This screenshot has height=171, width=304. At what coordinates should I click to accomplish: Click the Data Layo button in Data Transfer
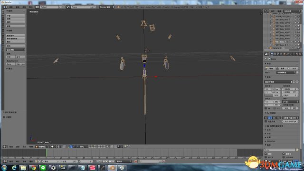[20, 64]
